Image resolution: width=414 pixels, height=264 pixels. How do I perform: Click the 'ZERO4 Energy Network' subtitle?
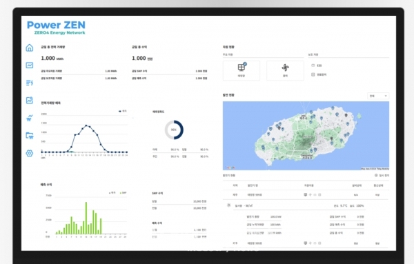(x=59, y=32)
